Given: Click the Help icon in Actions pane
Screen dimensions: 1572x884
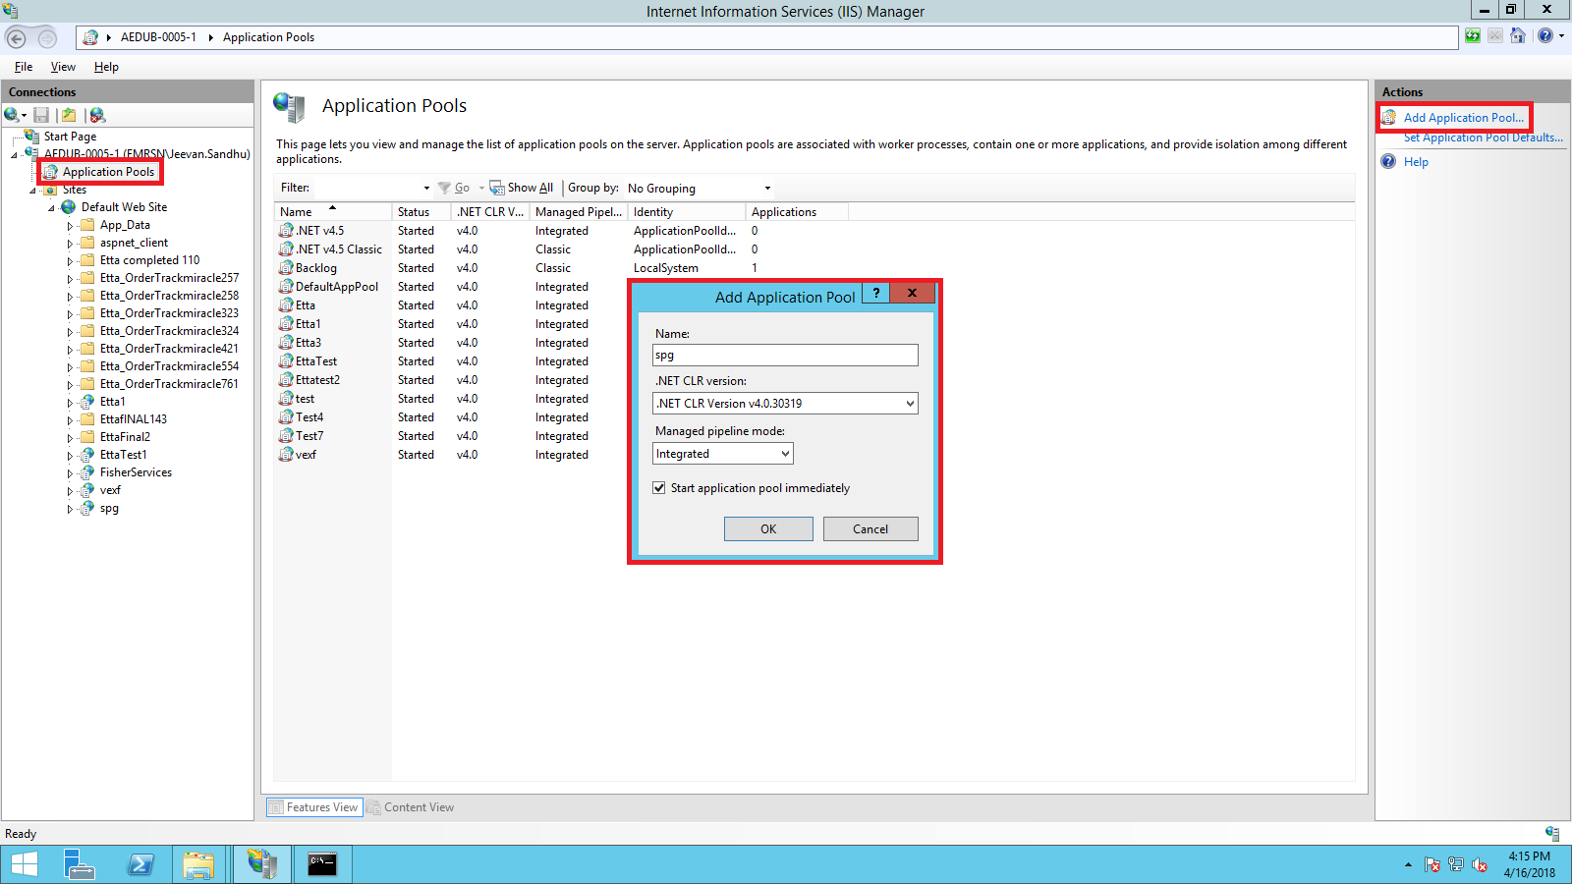Looking at the screenshot, I should point(1388,162).
